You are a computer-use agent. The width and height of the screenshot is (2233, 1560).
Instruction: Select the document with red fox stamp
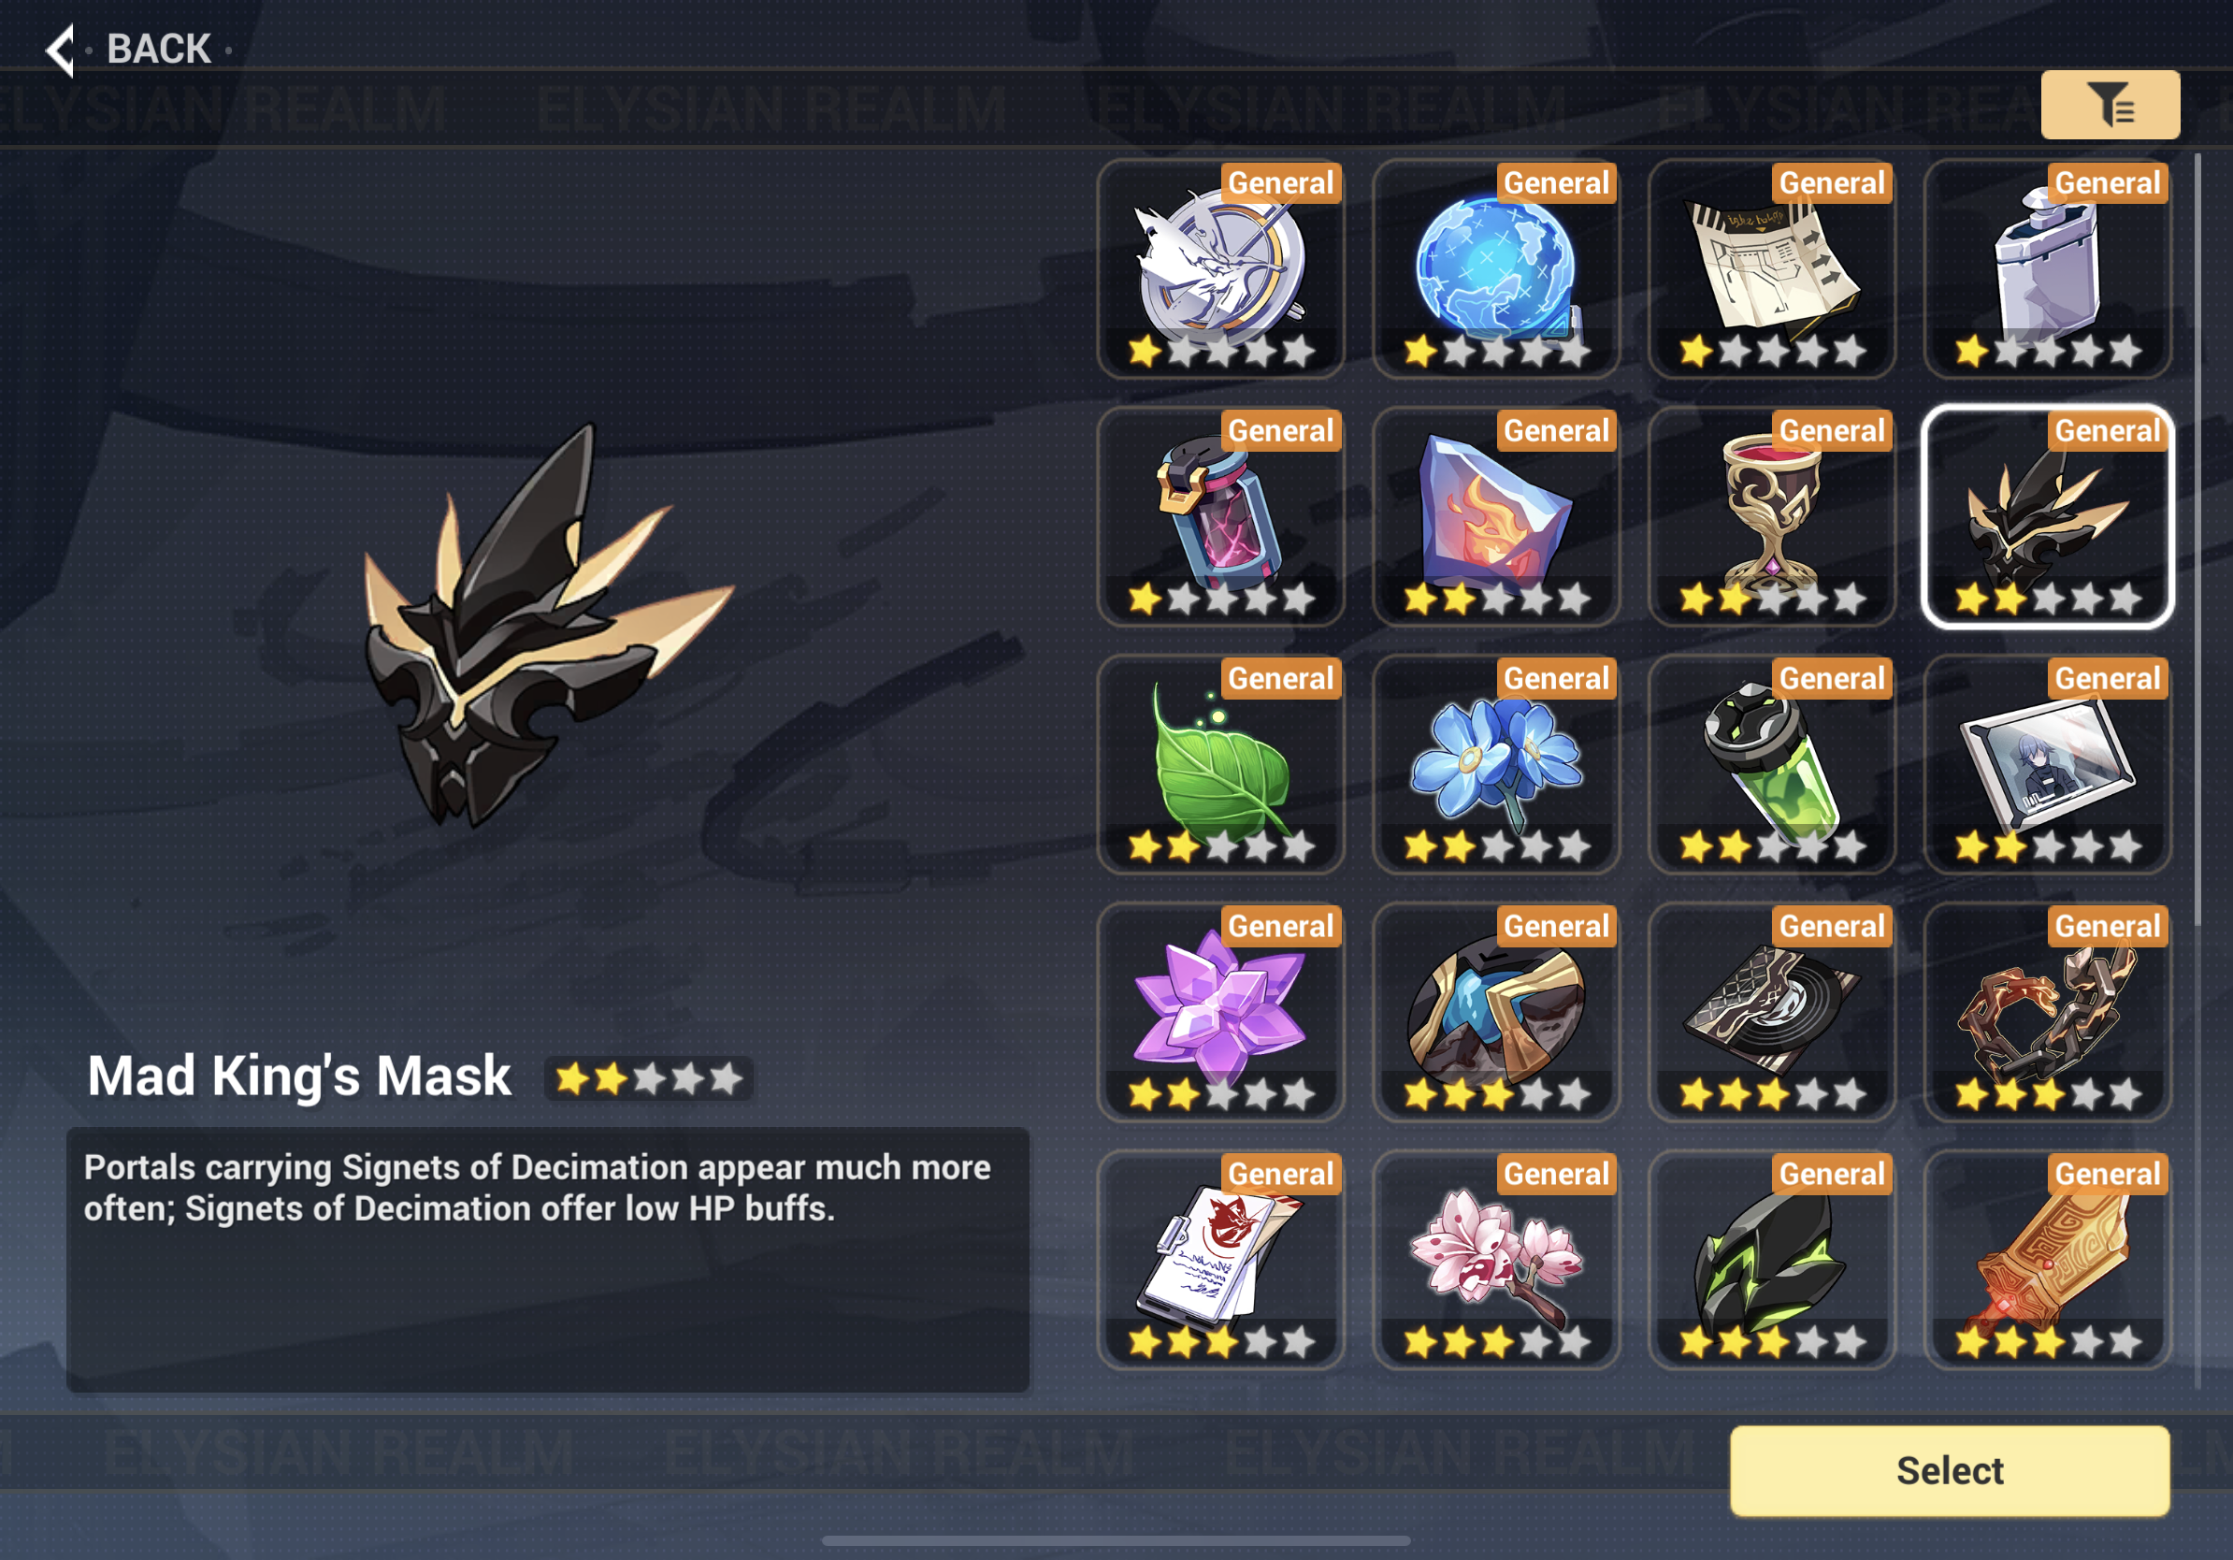pyautogui.click(x=1220, y=1261)
